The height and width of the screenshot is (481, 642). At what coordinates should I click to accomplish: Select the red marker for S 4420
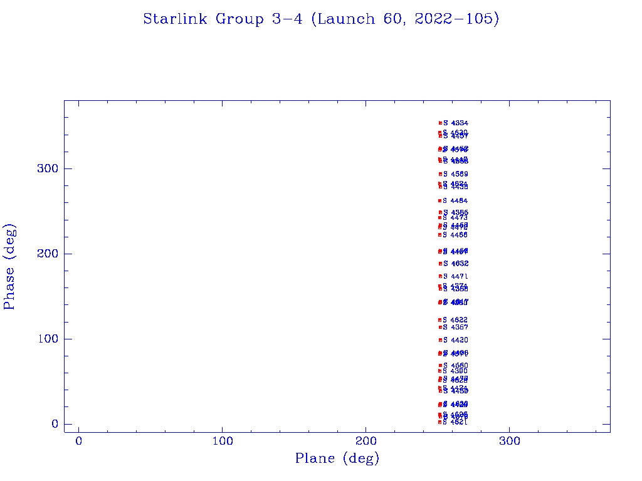(x=440, y=340)
